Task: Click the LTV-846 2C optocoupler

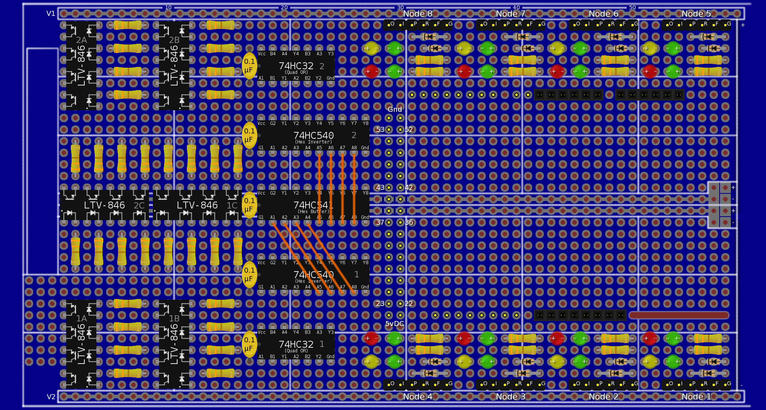Action: pyautogui.click(x=104, y=205)
